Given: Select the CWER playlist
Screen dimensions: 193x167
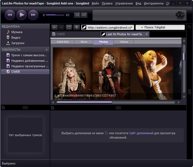Looking at the screenshot, I should point(25,72).
